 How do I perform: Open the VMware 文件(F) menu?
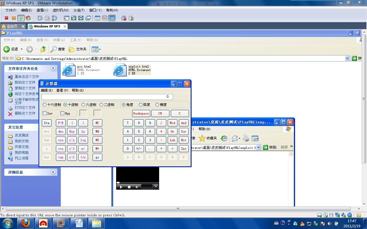point(11,10)
